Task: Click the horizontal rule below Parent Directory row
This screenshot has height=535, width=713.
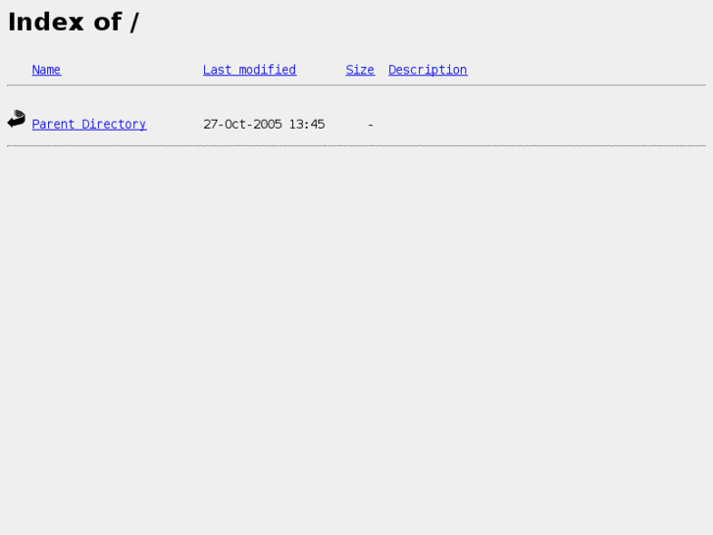Action: tap(357, 146)
